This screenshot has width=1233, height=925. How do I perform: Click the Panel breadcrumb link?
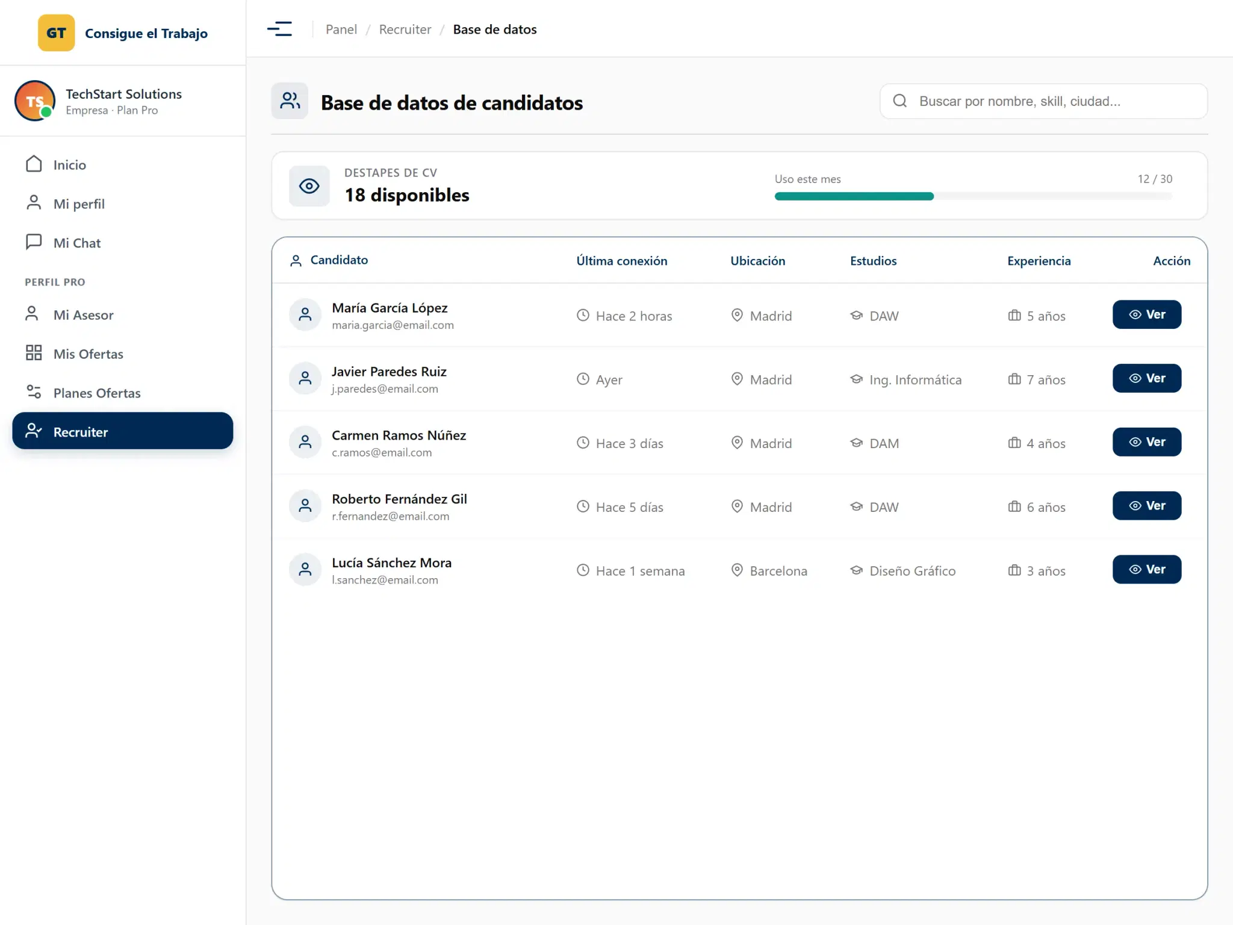click(341, 30)
